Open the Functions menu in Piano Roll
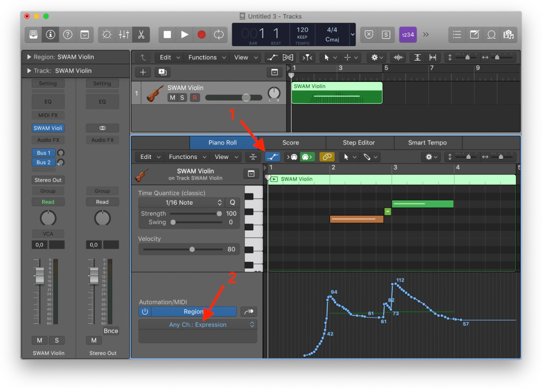This screenshot has width=542, height=388. pos(184,157)
